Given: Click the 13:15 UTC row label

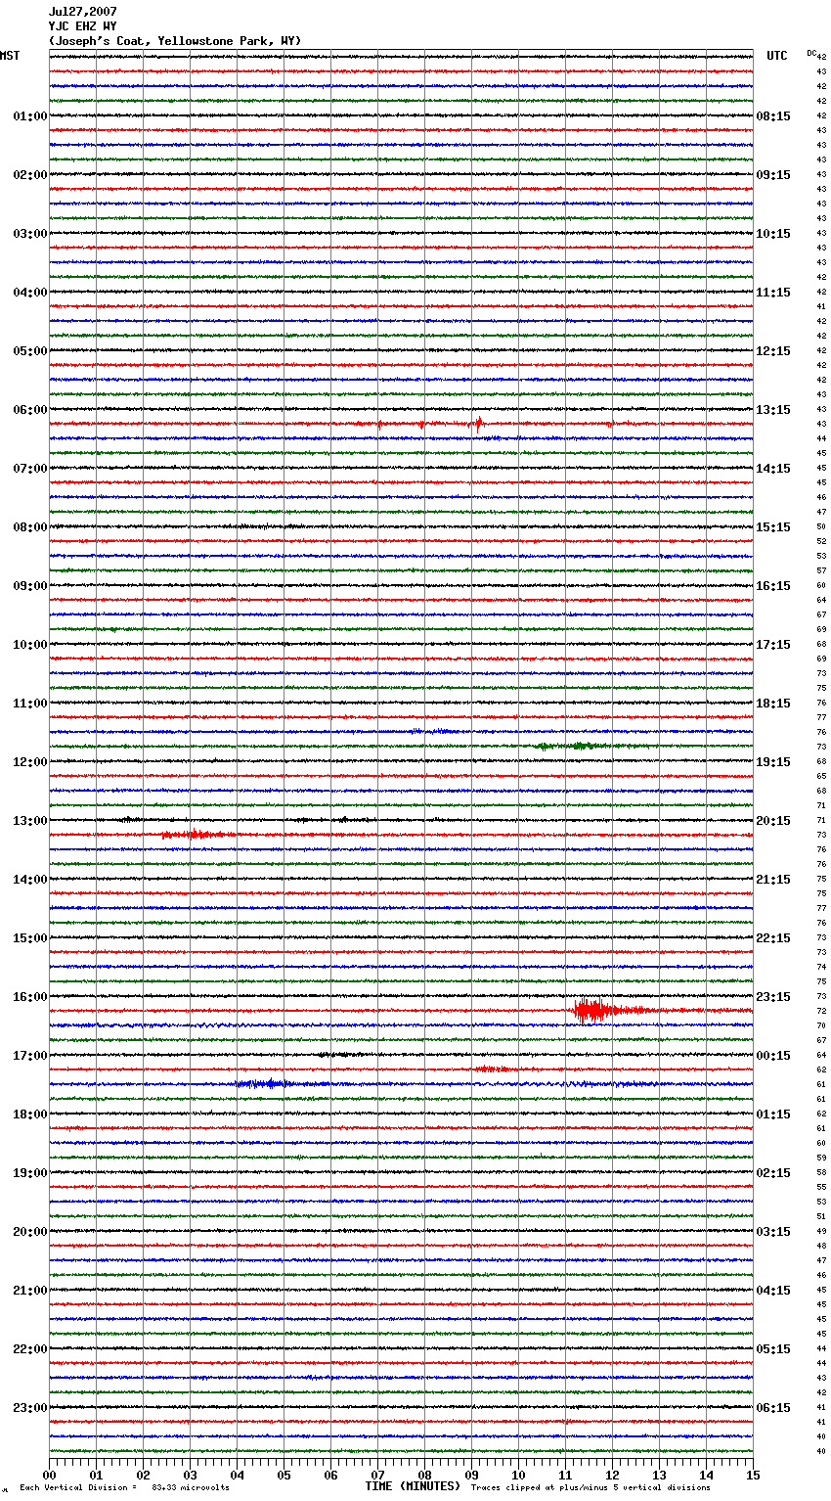Looking at the screenshot, I should click(x=773, y=410).
